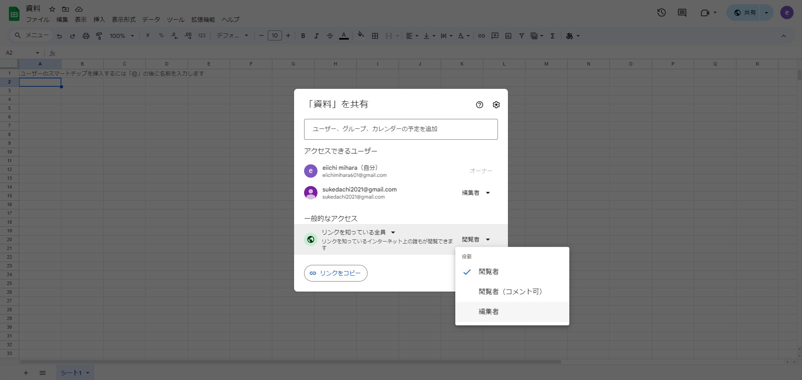Screen dimensions: 802x380
Task: Open share dialog settings gear
Action: point(496,105)
